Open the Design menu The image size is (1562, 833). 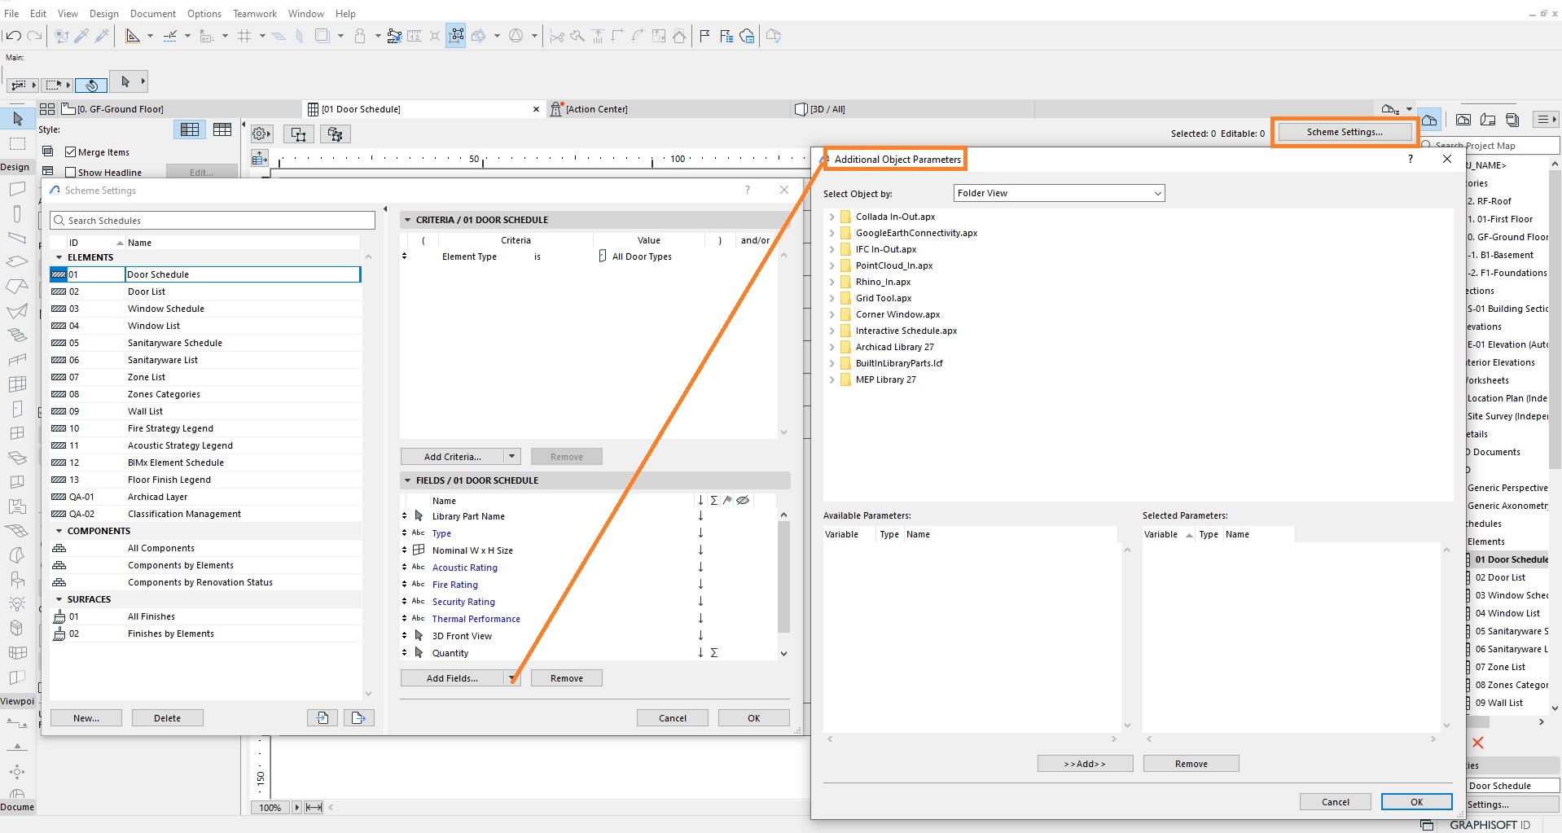[x=104, y=13]
